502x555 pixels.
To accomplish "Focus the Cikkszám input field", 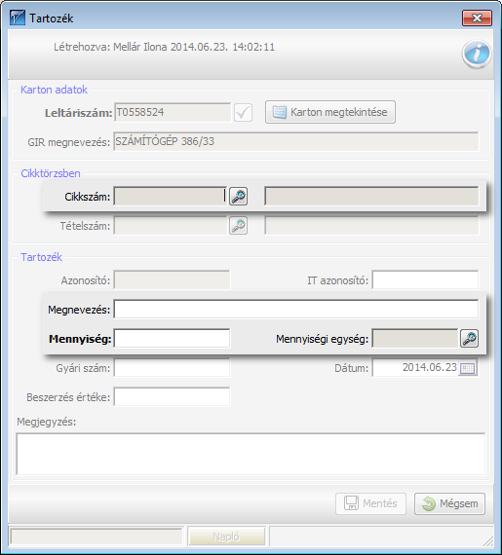I will (x=171, y=197).
